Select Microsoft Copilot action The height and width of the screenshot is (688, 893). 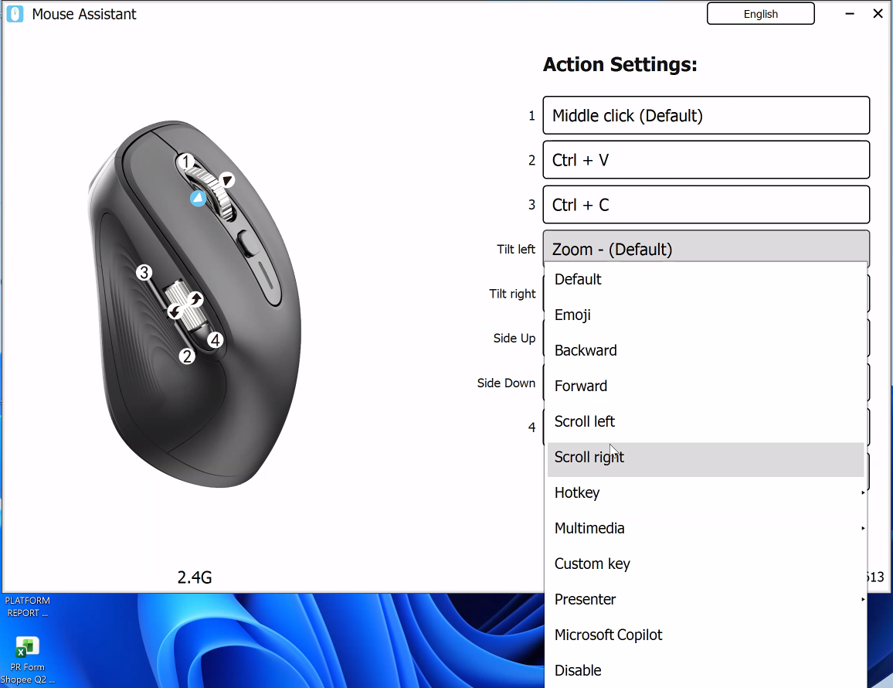(x=705, y=635)
